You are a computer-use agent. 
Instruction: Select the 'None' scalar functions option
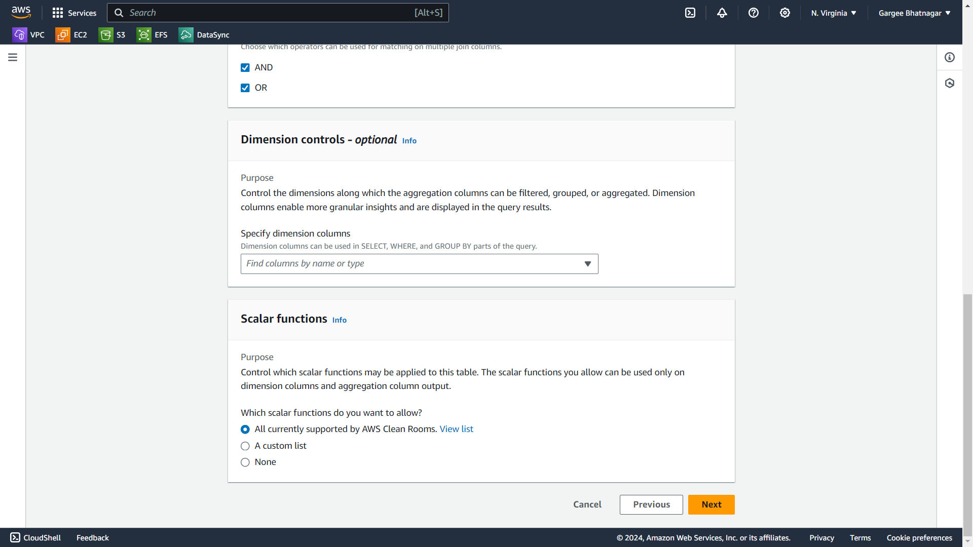[245, 462]
